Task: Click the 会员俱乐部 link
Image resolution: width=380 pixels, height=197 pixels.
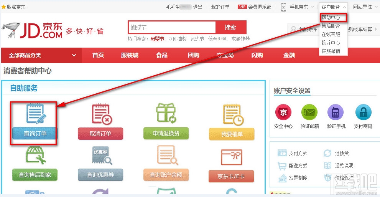Action: (260, 7)
